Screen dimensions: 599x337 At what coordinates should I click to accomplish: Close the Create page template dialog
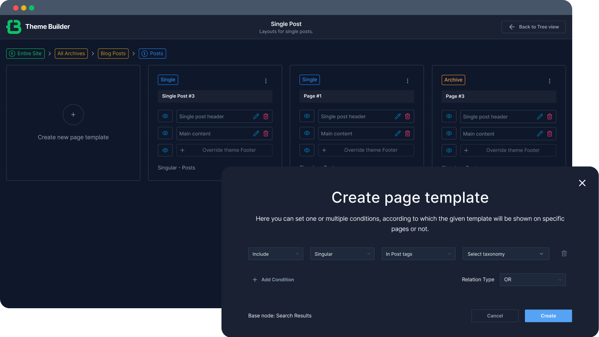[582, 183]
